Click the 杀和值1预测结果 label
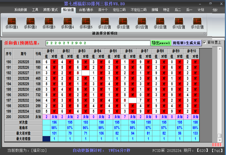The image size is (226, 155). click(x=22, y=43)
